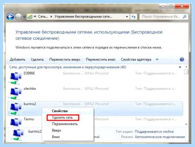Click the magnifier search icon
The width and height of the screenshot is (195, 147).
point(185,17)
